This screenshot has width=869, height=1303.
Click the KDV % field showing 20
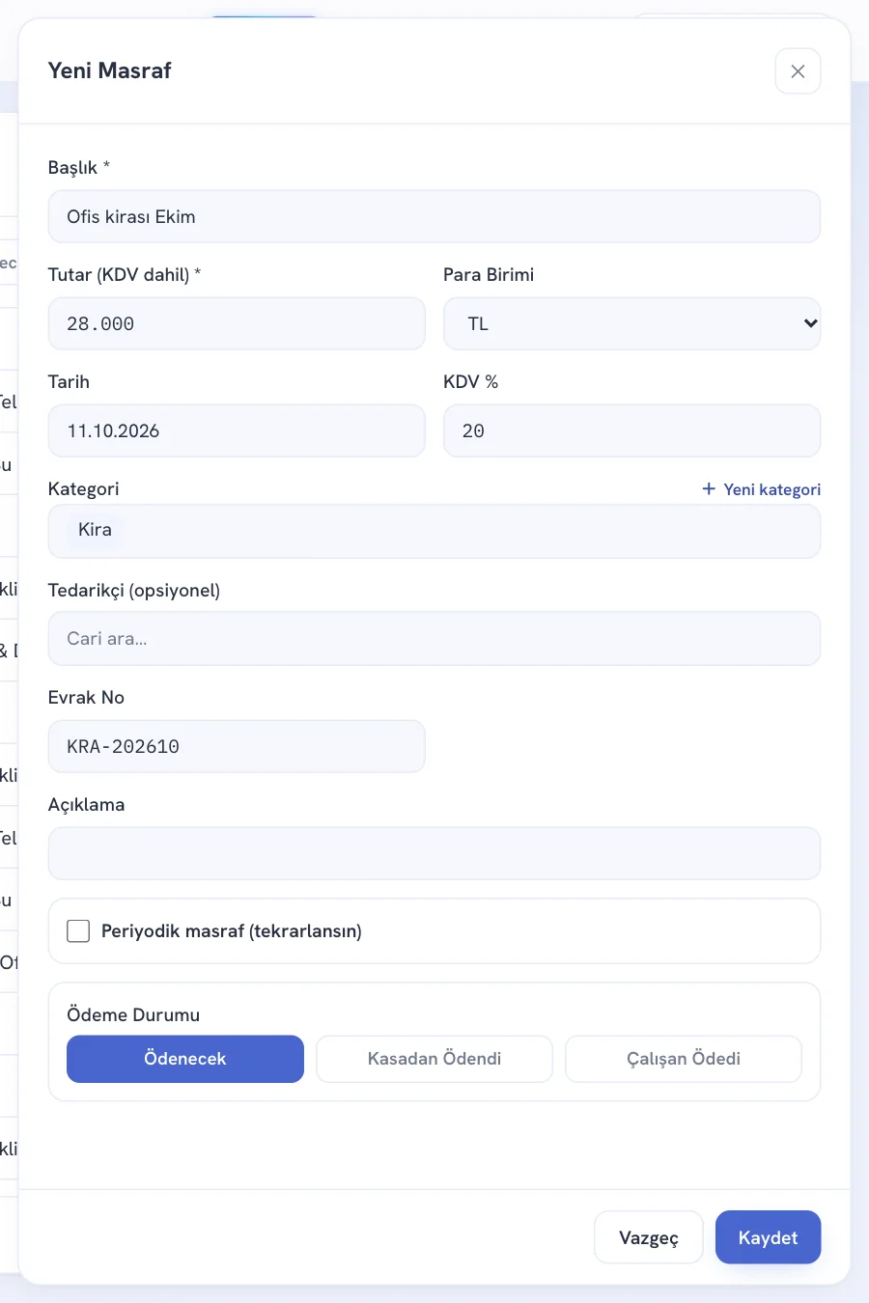(632, 430)
